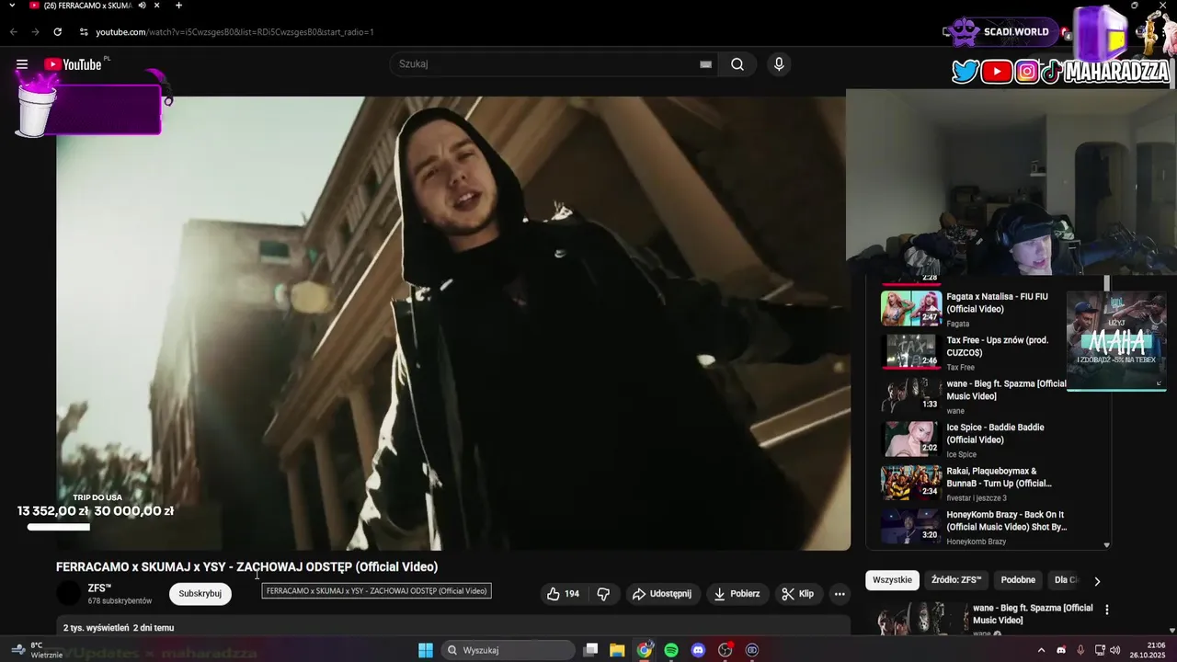
Task: Open on-screen keyboard icon in search box
Action: (705, 64)
